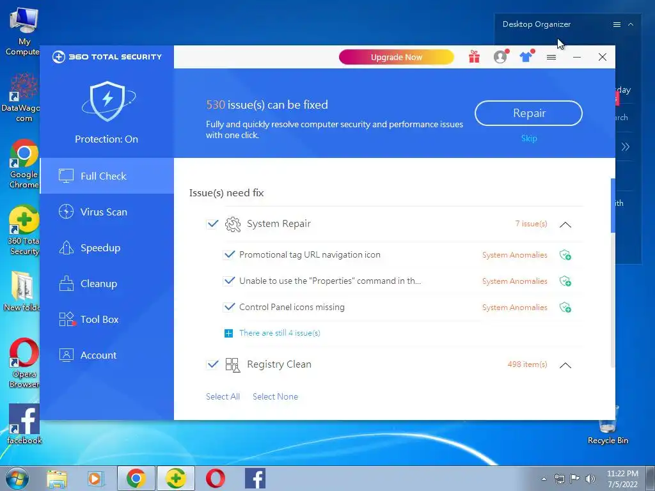Screen dimensions: 655x491
Task: Click the '498 item(s)' count text
Action: (527, 364)
